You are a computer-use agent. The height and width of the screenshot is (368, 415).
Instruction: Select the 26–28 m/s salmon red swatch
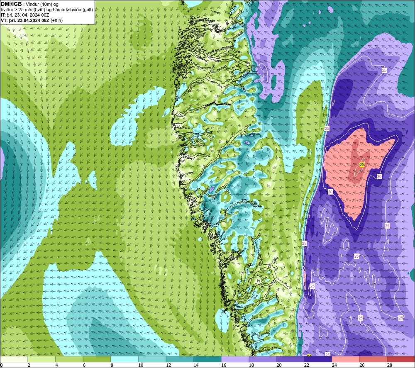pos(373,359)
